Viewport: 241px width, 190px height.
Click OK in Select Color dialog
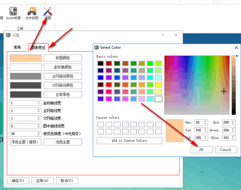202,150
